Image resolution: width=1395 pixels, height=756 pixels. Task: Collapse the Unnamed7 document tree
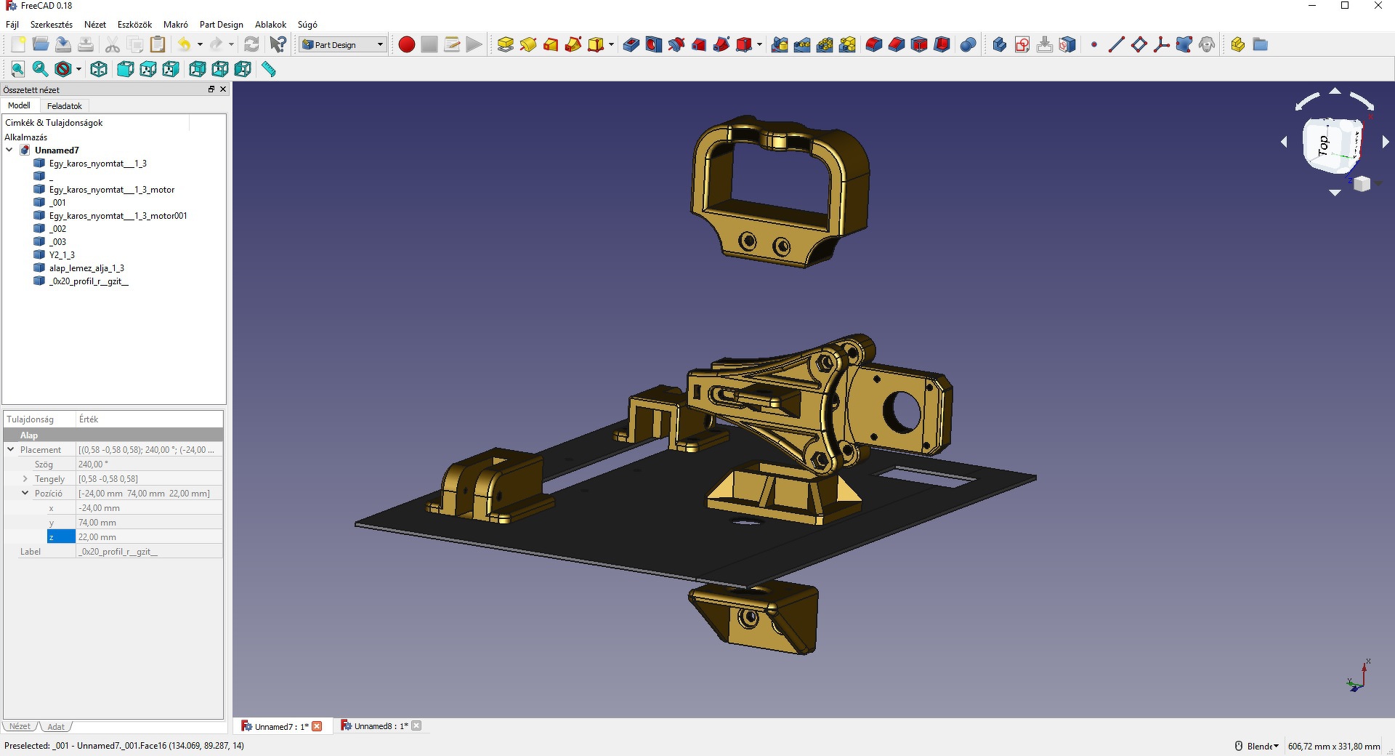[x=9, y=150]
